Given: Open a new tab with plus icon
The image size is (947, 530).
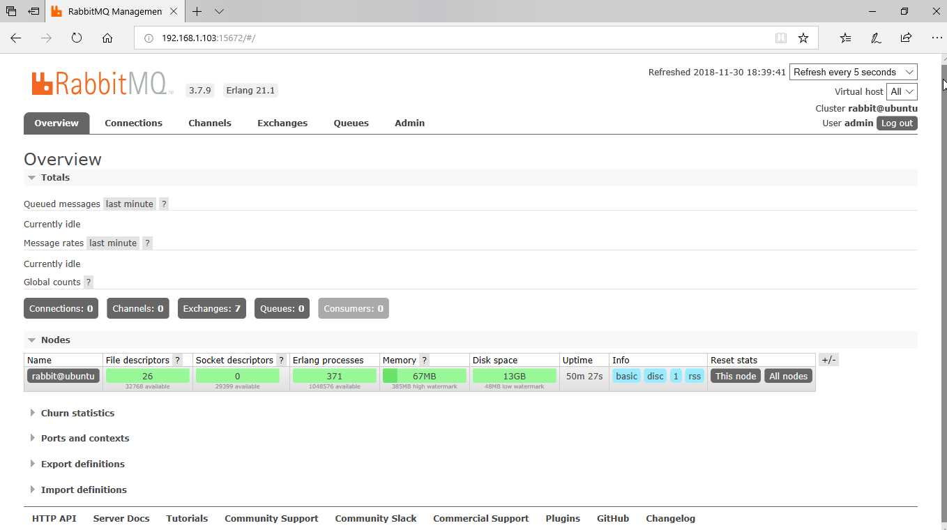Looking at the screenshot, I should [197, 12].
